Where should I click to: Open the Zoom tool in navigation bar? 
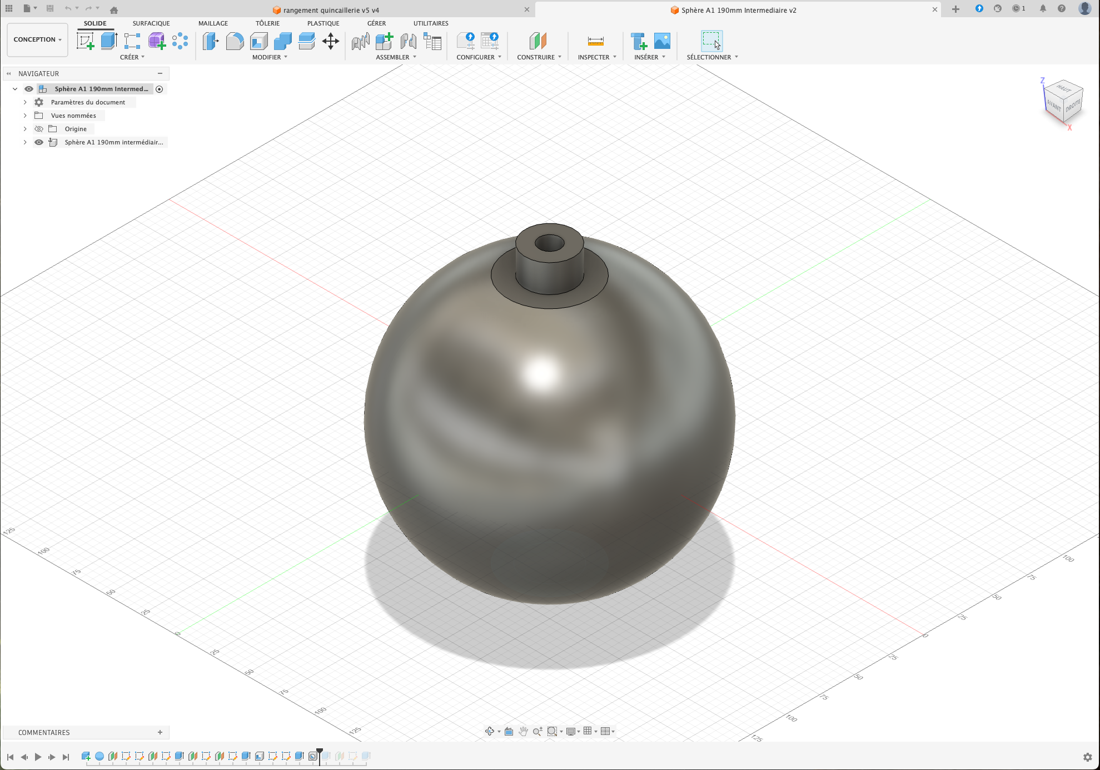(537, 731)
